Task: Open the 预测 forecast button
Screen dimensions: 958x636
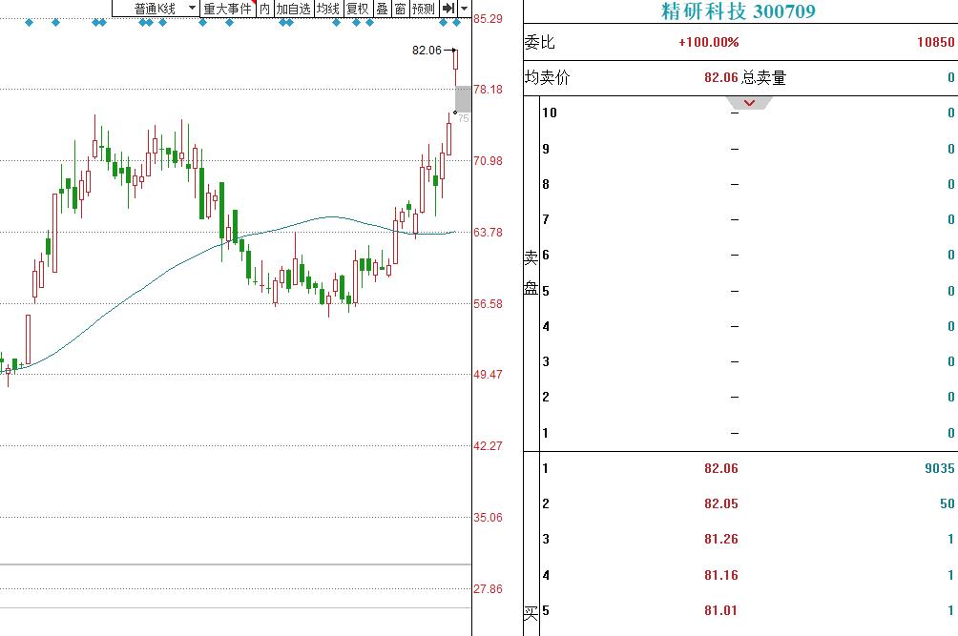Action: 424,9
